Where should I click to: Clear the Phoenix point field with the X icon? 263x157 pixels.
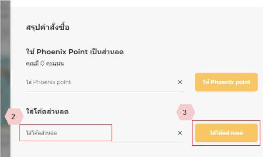180,82
